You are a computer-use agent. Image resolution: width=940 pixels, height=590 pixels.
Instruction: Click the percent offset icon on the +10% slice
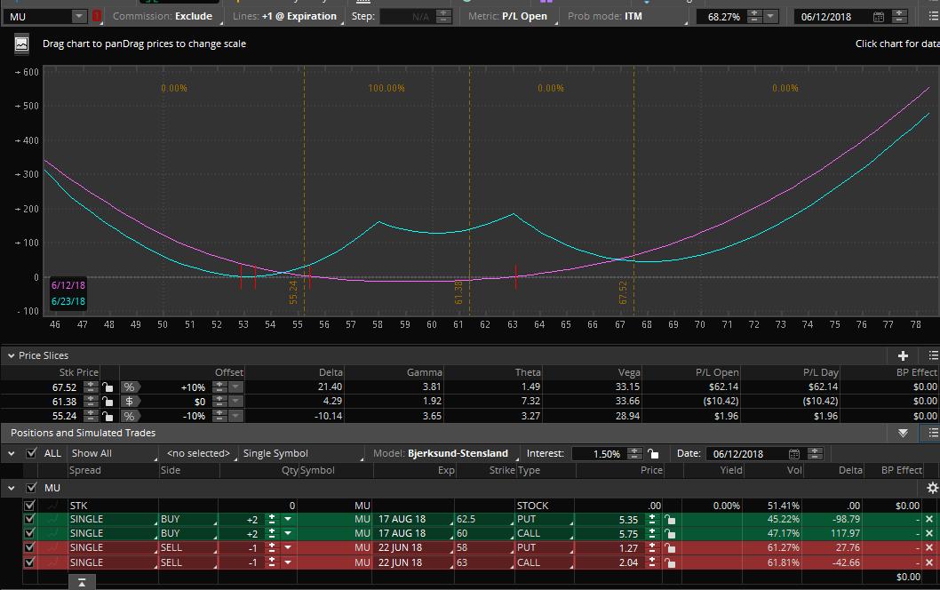click(x=130, y=387)
